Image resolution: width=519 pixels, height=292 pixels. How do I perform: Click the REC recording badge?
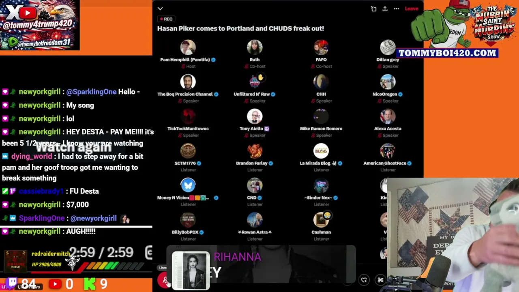click(166, 19)
